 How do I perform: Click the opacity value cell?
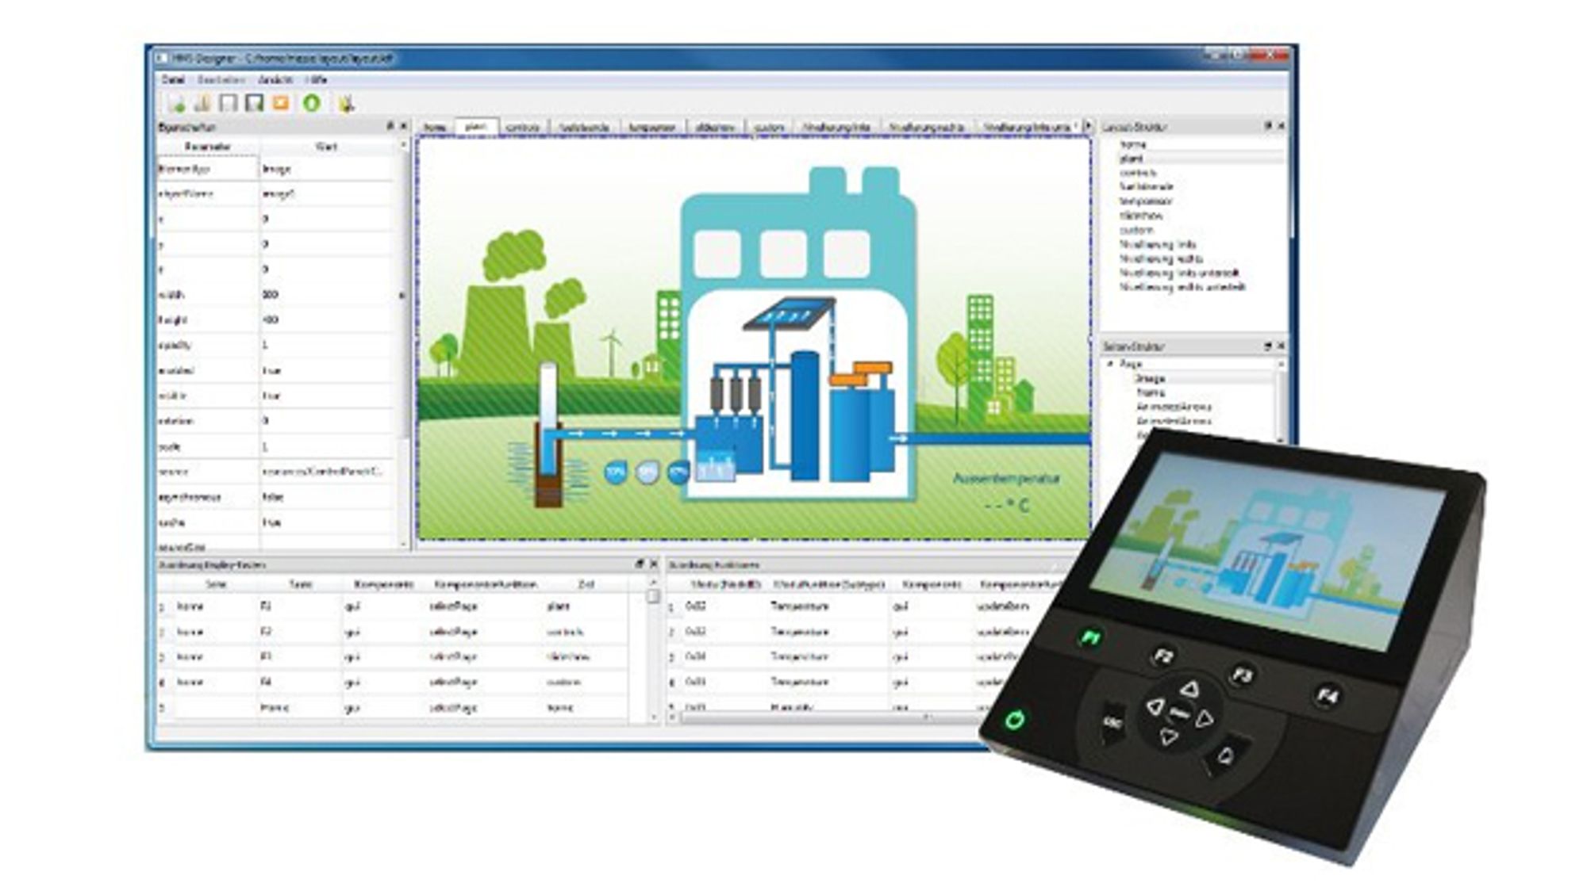(x=327, y=346)
